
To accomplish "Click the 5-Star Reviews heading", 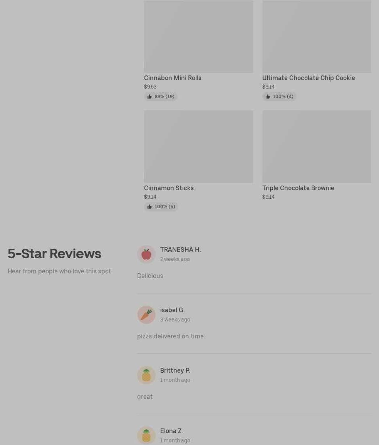I will [x=54, y=254].
